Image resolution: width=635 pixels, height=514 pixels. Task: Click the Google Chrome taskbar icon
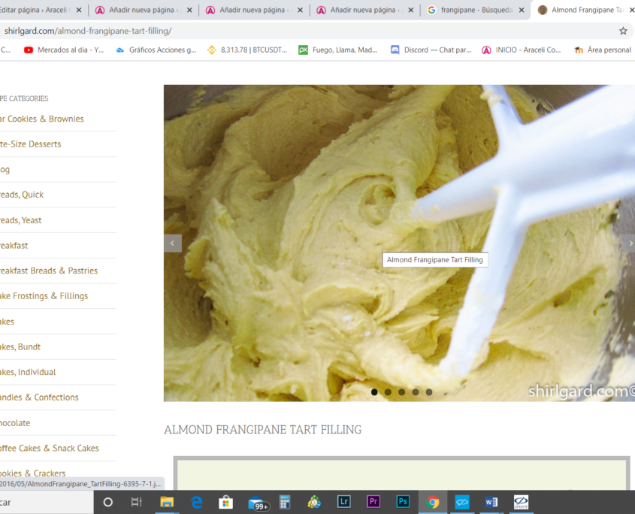tap(433, 502)
